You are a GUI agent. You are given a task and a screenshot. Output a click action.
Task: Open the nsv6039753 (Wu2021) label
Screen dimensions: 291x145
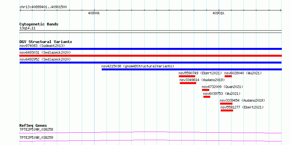tap(222, 94)
